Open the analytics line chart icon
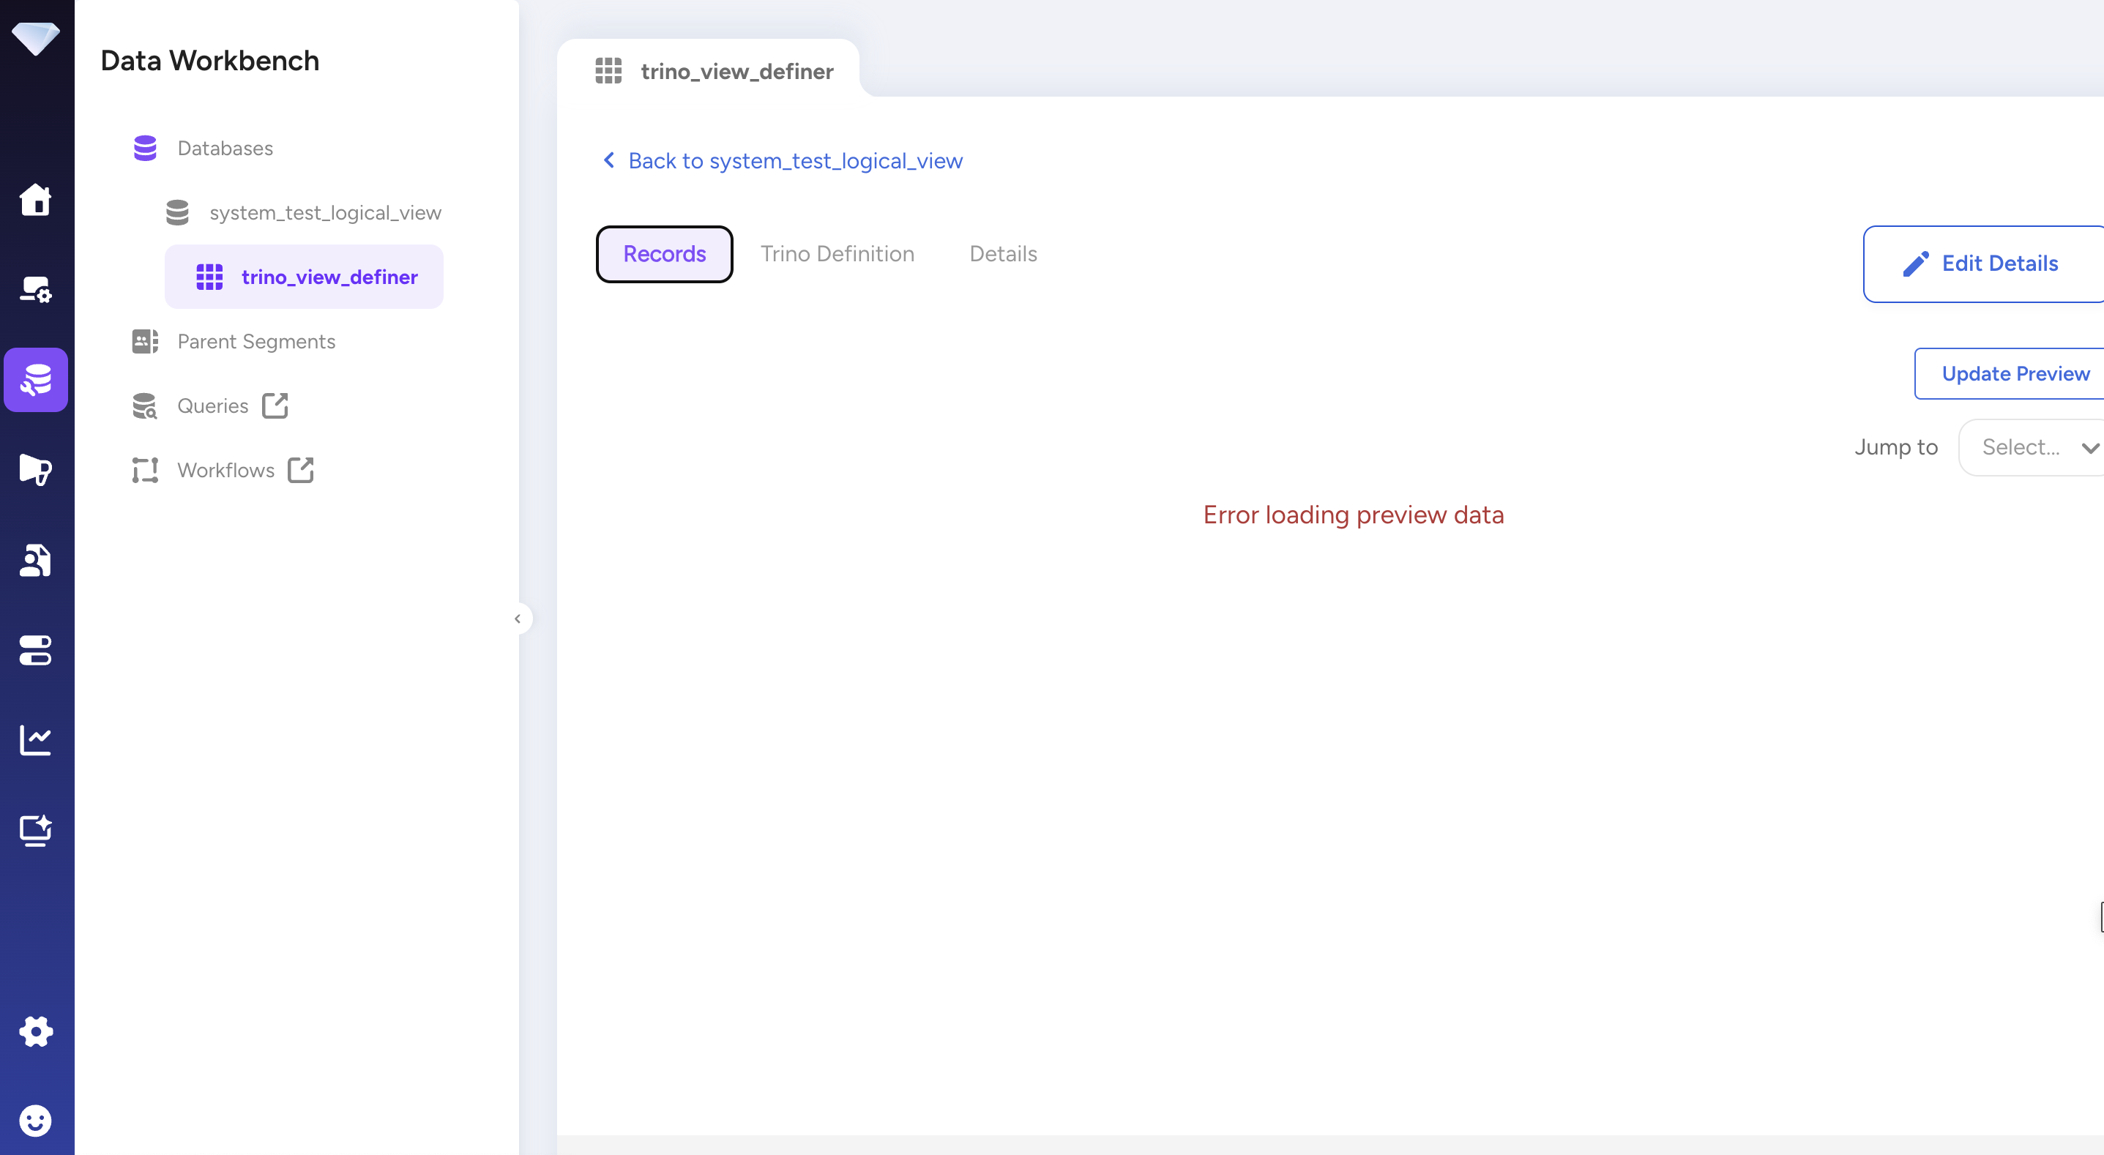The width and height of the screenshot is (2104, 1155). (35, 740)
